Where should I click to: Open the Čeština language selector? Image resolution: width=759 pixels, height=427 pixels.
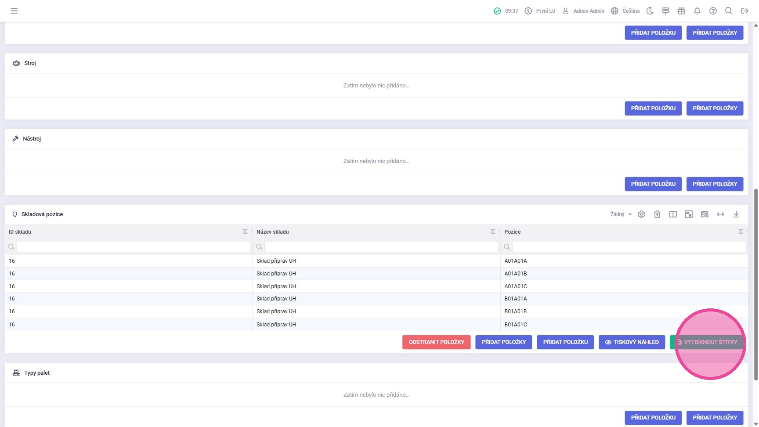tap(625, 11)
